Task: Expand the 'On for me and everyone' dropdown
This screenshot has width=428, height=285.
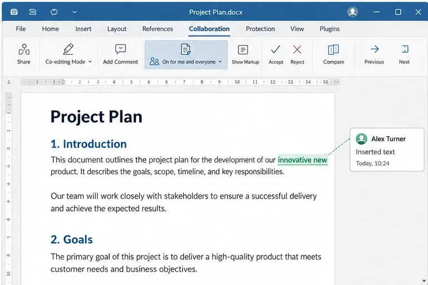Action: pos(220,62)
